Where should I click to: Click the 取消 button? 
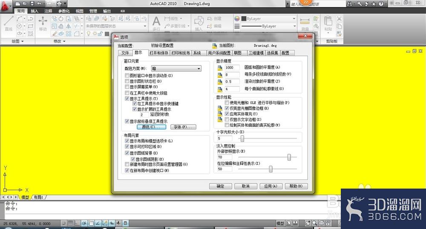(x=246, y=186)
